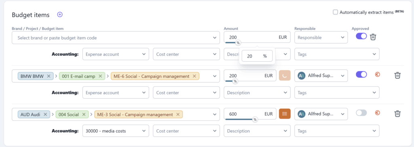Open Description dropdown in Audi row
This screenshot has height=147, width=414.
[x=257, y=131]
